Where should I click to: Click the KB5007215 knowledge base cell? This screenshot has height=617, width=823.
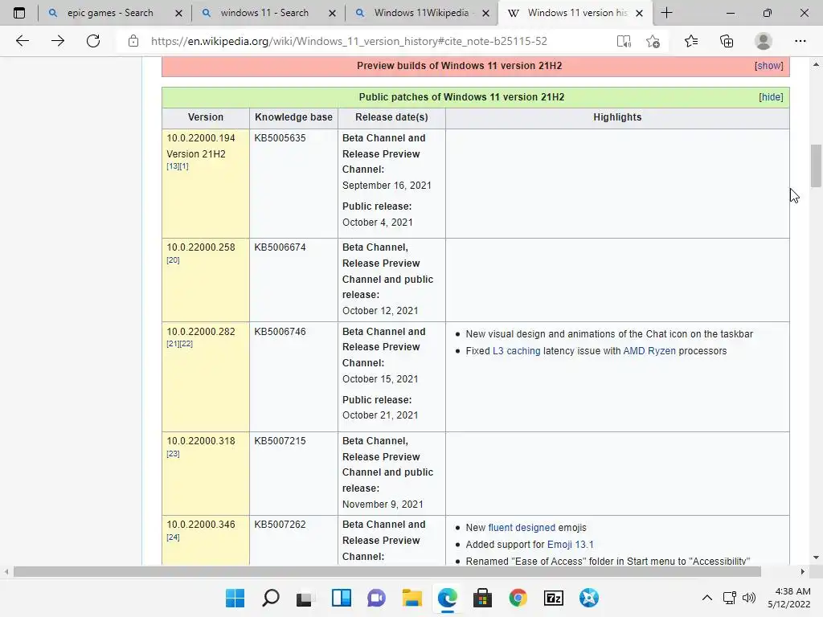pos(293,474)
